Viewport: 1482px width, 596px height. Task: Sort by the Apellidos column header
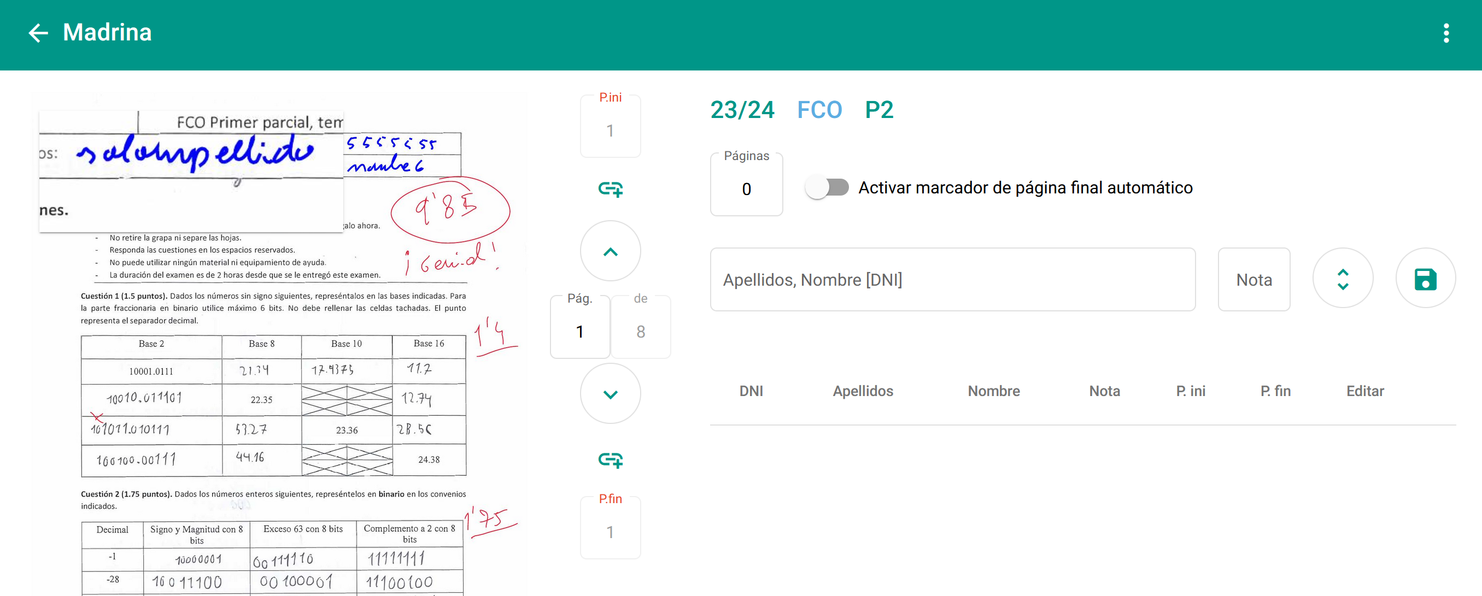[x=863, y=391]
